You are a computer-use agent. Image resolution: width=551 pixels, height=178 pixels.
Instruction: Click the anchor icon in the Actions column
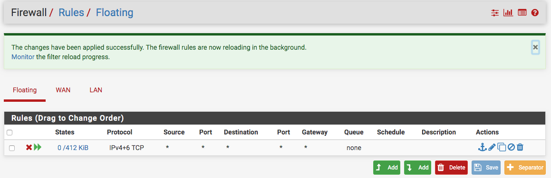pyautogui.click(x=483, y=148)
